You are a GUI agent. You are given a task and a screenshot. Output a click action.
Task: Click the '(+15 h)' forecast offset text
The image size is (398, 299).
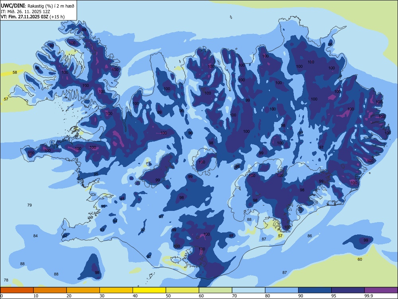pyautogui.click(x=57, y=17)
